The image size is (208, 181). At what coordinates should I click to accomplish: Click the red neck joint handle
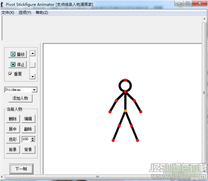125,92
